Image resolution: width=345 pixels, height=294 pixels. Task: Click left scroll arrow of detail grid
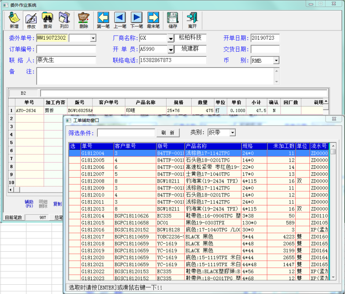tap(11, 190)
